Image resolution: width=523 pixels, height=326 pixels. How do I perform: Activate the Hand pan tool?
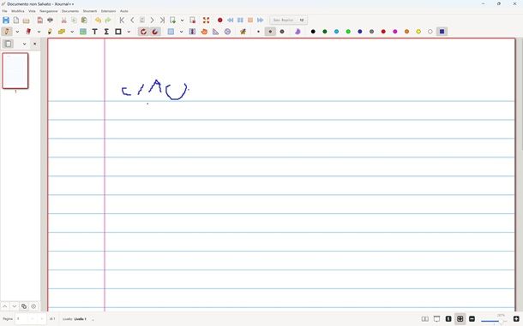tap(204, 32)
